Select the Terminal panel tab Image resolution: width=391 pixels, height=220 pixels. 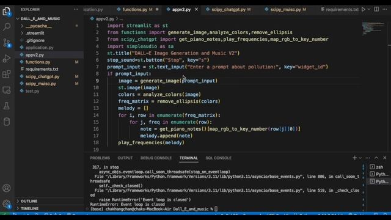click(x=189, y=158)
